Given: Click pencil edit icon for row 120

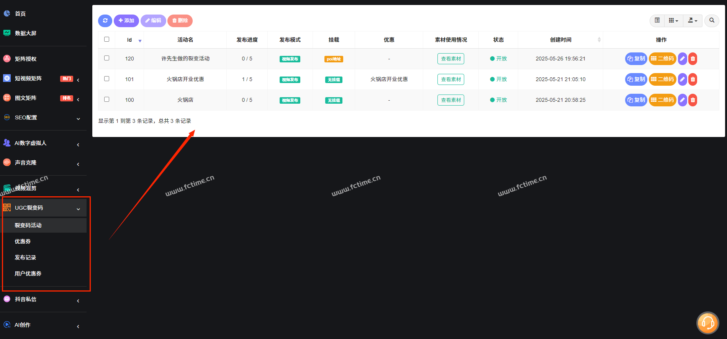Looking at the screenshot, I should (x=682, y=59).
